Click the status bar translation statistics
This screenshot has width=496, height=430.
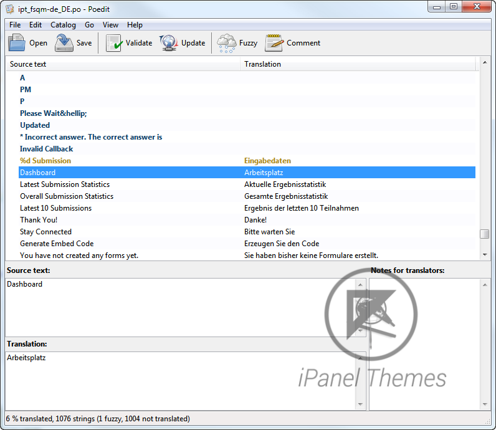point(98,419)
